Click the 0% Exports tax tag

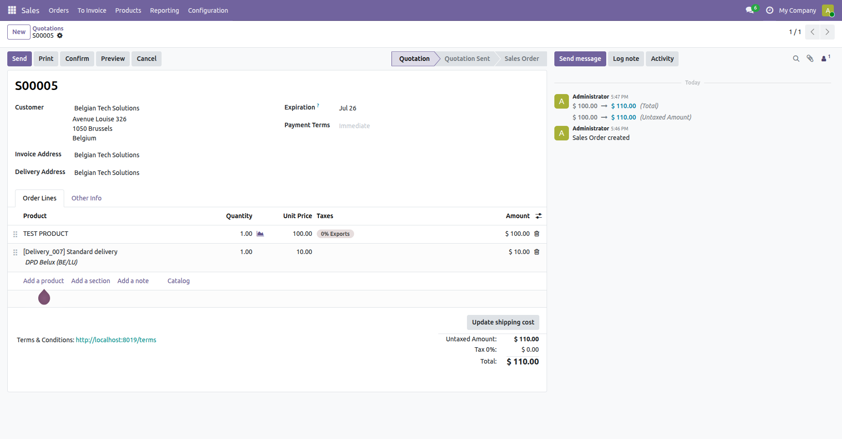335,234
